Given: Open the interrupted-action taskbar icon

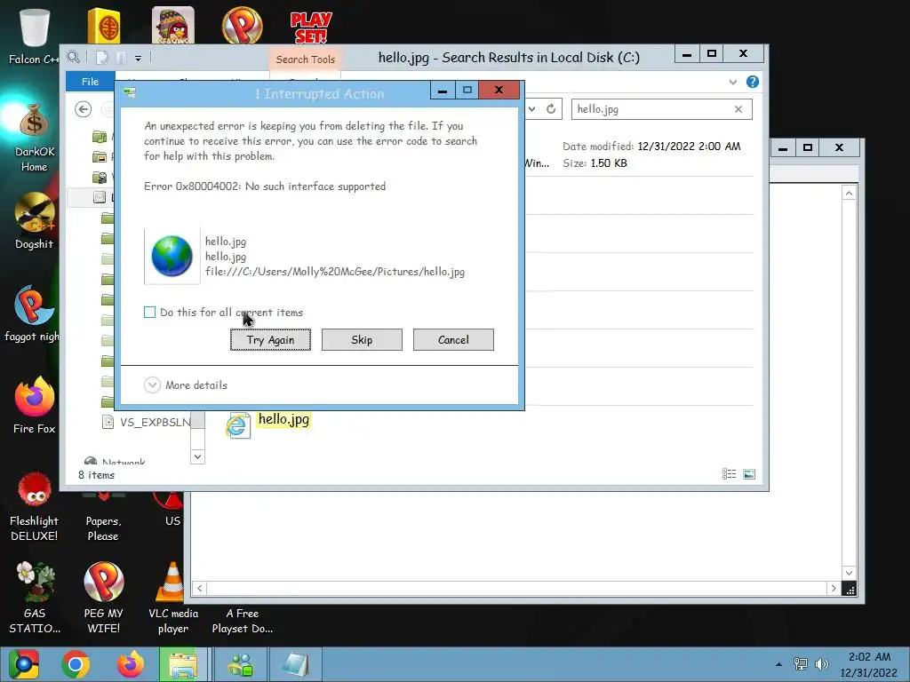Looking at the screenshot, I should click(240, 664).
